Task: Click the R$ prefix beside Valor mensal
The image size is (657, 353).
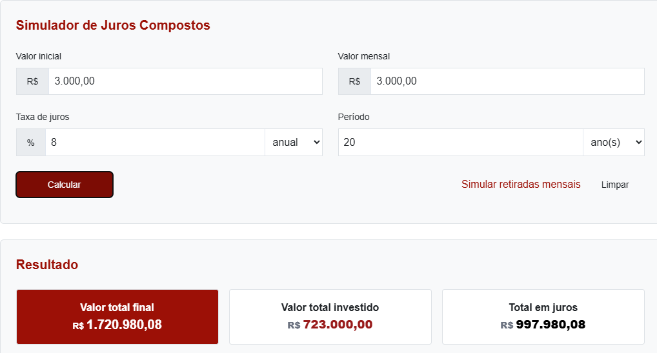Action: [x=354, y=81]
